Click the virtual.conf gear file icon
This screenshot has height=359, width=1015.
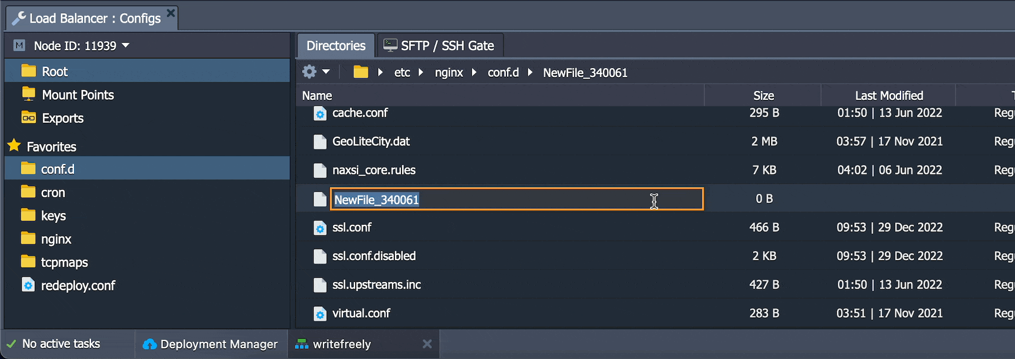320,314
